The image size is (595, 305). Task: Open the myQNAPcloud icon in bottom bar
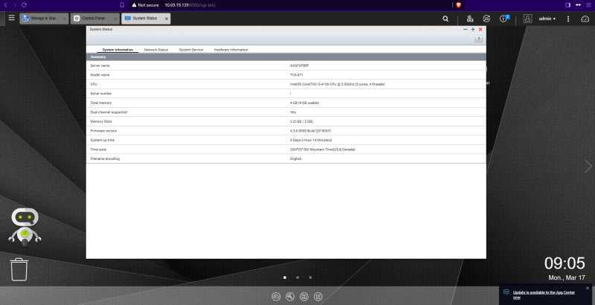point(276,297)
